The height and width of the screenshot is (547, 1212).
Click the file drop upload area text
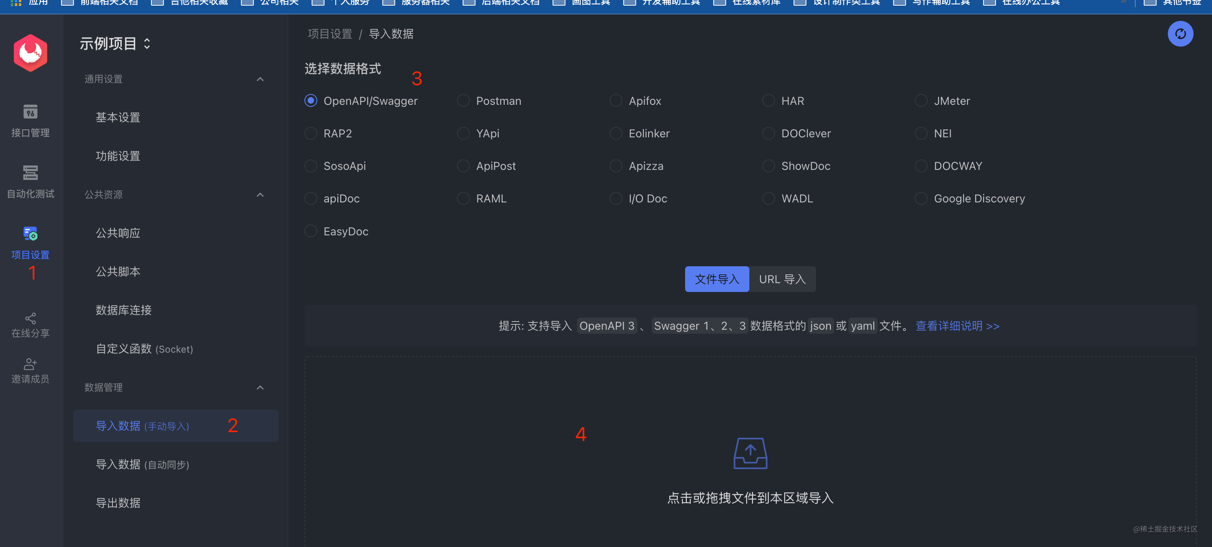pyautogui.click(x=750, y=498)
